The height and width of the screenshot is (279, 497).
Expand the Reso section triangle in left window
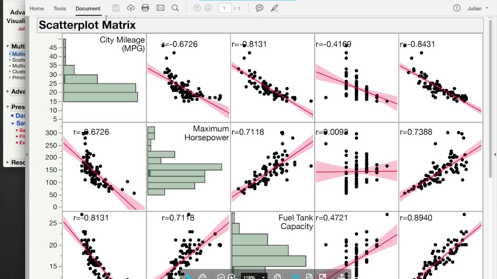pos(7,162)
